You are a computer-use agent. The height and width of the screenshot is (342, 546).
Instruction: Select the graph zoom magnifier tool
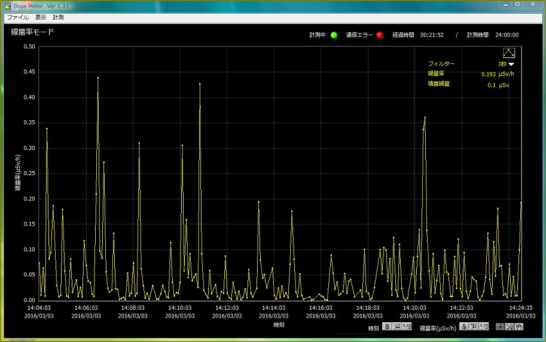(510, 326)
